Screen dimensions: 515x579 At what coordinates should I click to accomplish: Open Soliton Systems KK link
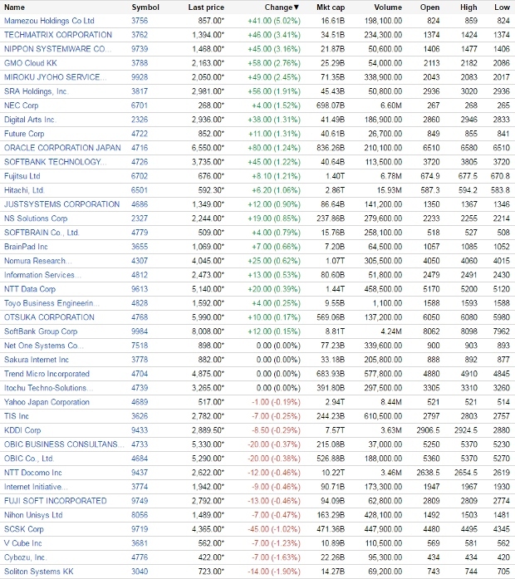coord(39,572)
